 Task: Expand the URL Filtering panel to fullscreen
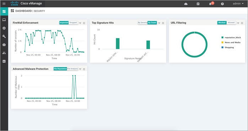pos(242,23)
